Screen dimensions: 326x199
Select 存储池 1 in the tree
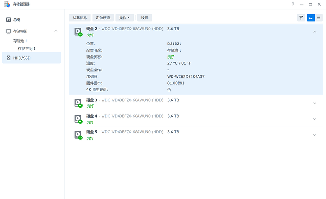click(20, 41)
